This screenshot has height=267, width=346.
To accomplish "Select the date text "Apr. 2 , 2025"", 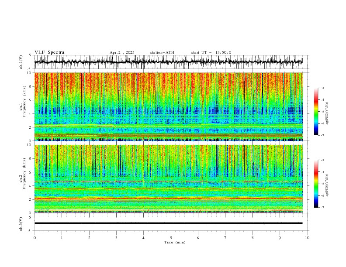I will pyautogui.click(x=122, y=52).
